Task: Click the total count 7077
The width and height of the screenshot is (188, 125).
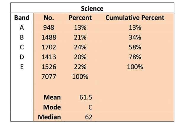Action: [48, 77]
